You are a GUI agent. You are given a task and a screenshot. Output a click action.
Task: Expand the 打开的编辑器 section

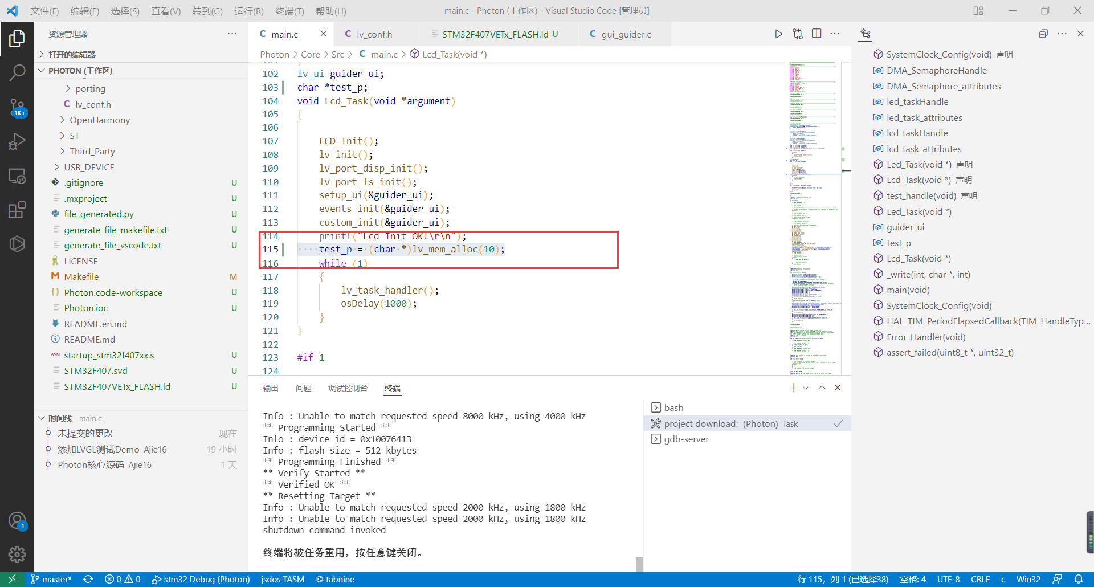tap(71, 55)
